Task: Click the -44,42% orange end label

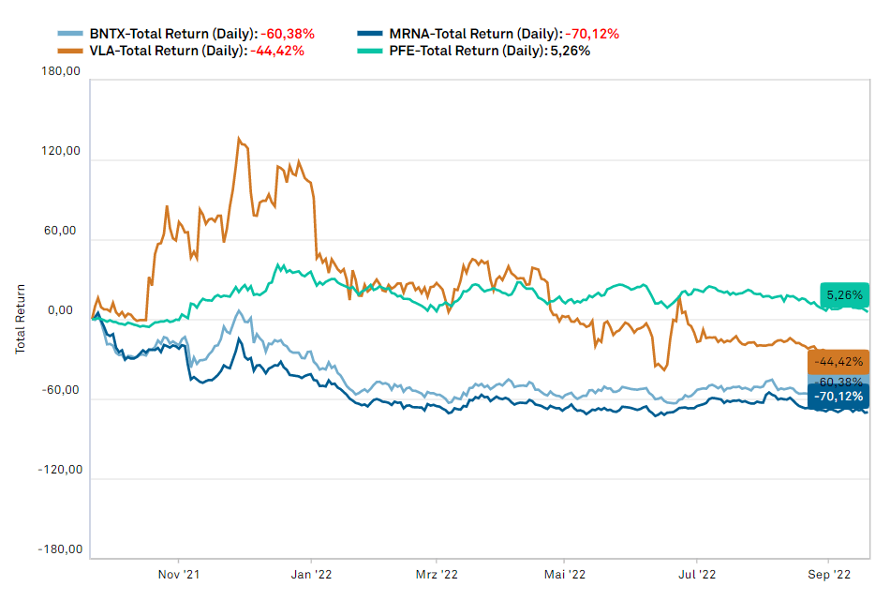Action: [x=838, y=362]
